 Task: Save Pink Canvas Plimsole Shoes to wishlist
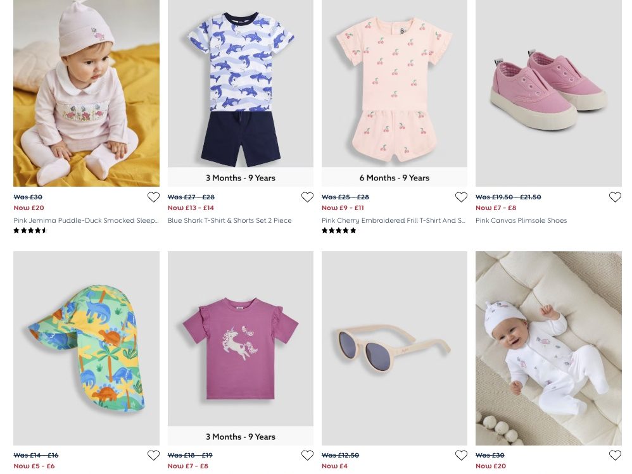coord(615,197)
